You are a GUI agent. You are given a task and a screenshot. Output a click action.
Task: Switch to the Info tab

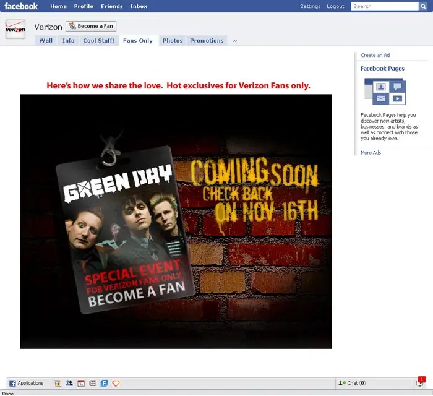pos(68,41)
